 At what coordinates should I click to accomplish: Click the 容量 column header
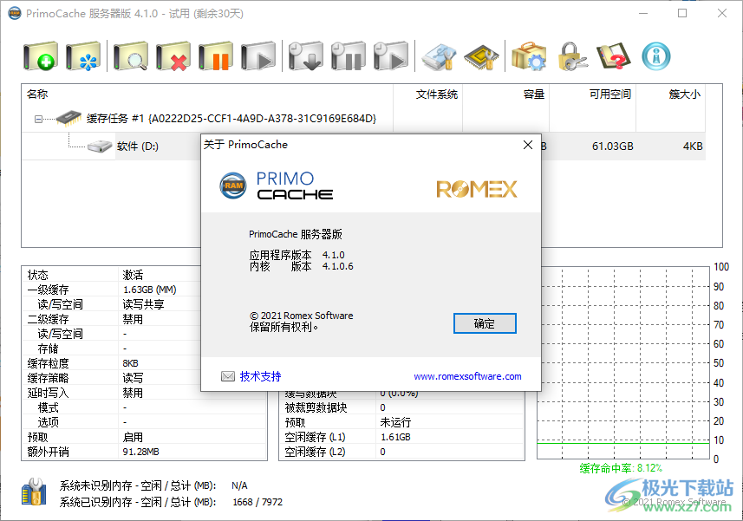coord(506,94)
